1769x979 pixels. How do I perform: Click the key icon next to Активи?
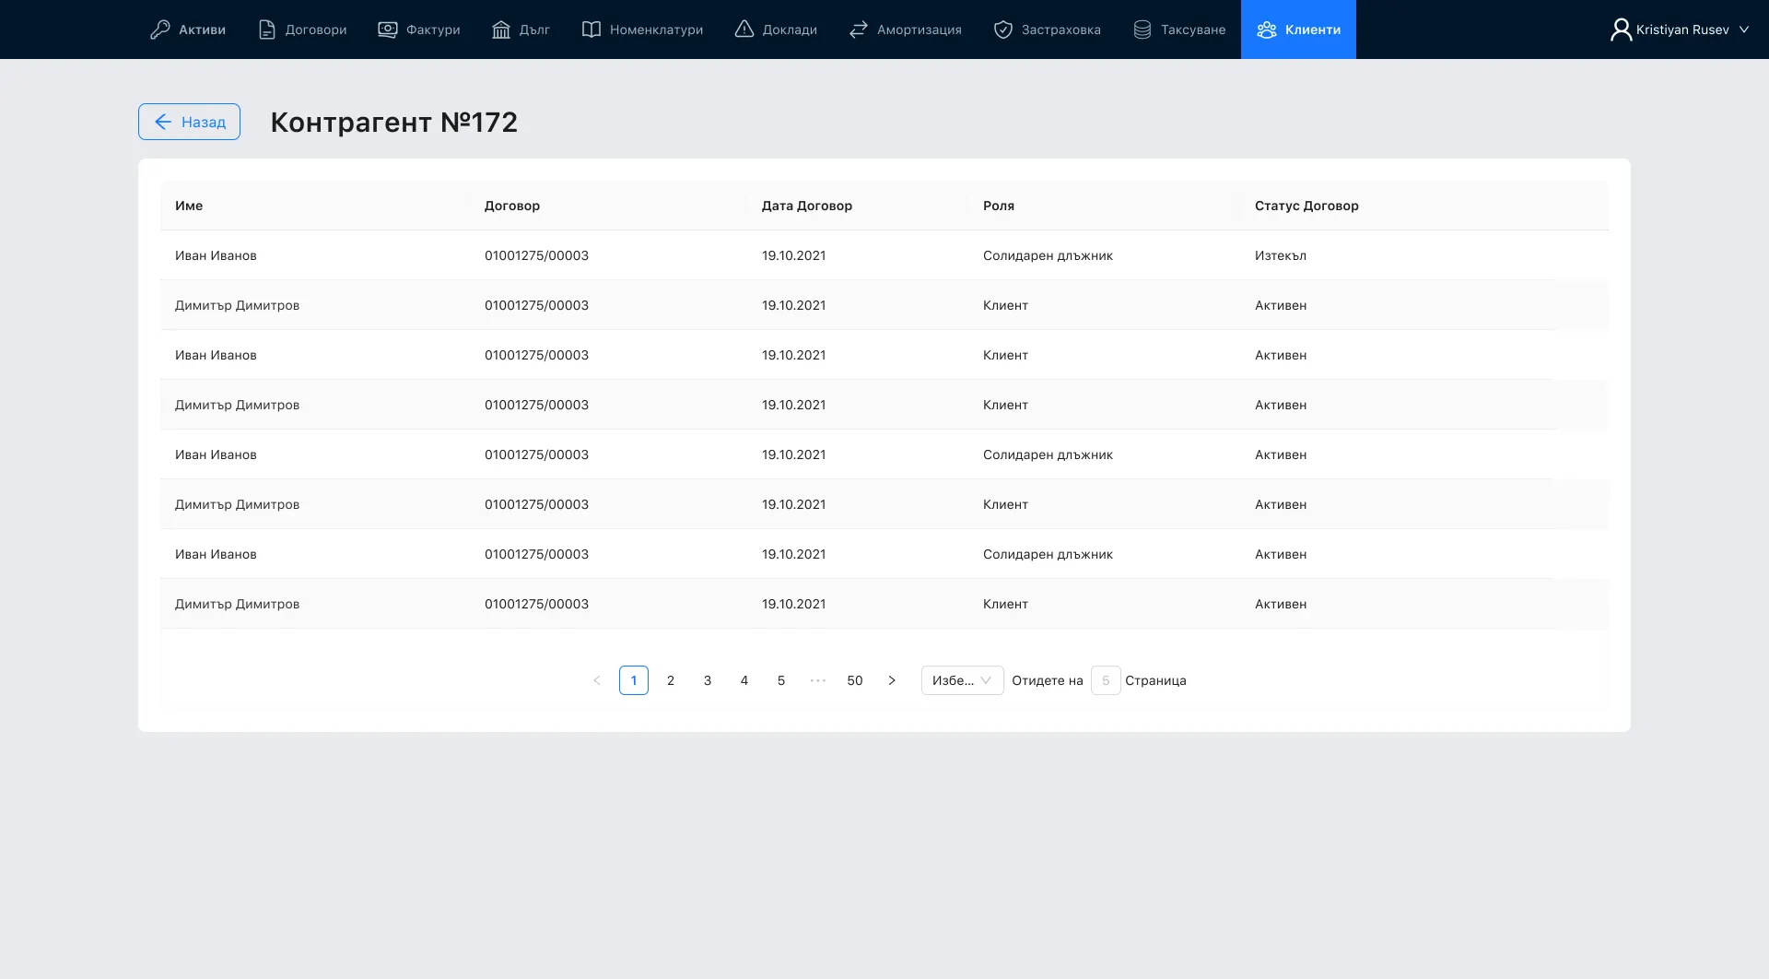click(x=160, y=29)
